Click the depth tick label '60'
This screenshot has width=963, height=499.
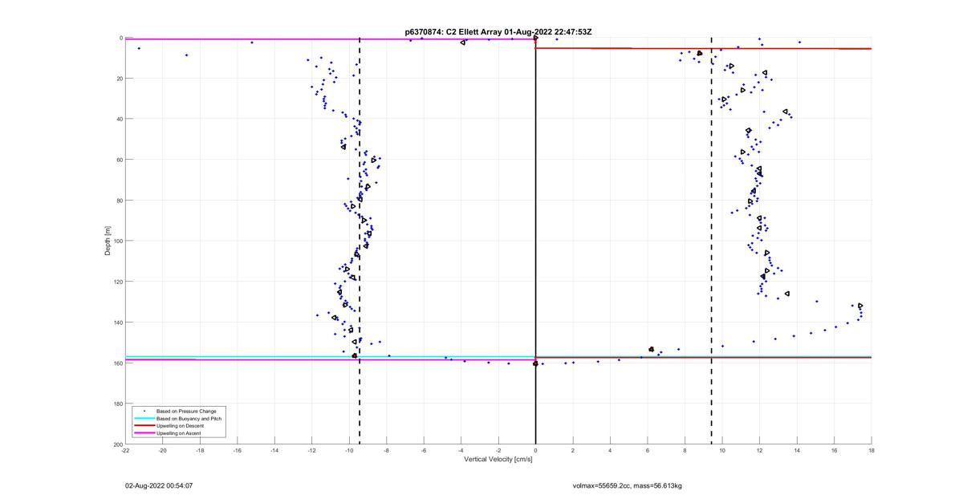tap(119, 160)
